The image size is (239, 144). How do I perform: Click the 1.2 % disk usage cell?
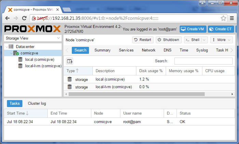tap(144, 79)
